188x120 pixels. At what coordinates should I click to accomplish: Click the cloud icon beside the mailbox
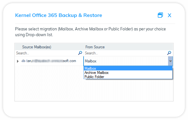[23, 61]
